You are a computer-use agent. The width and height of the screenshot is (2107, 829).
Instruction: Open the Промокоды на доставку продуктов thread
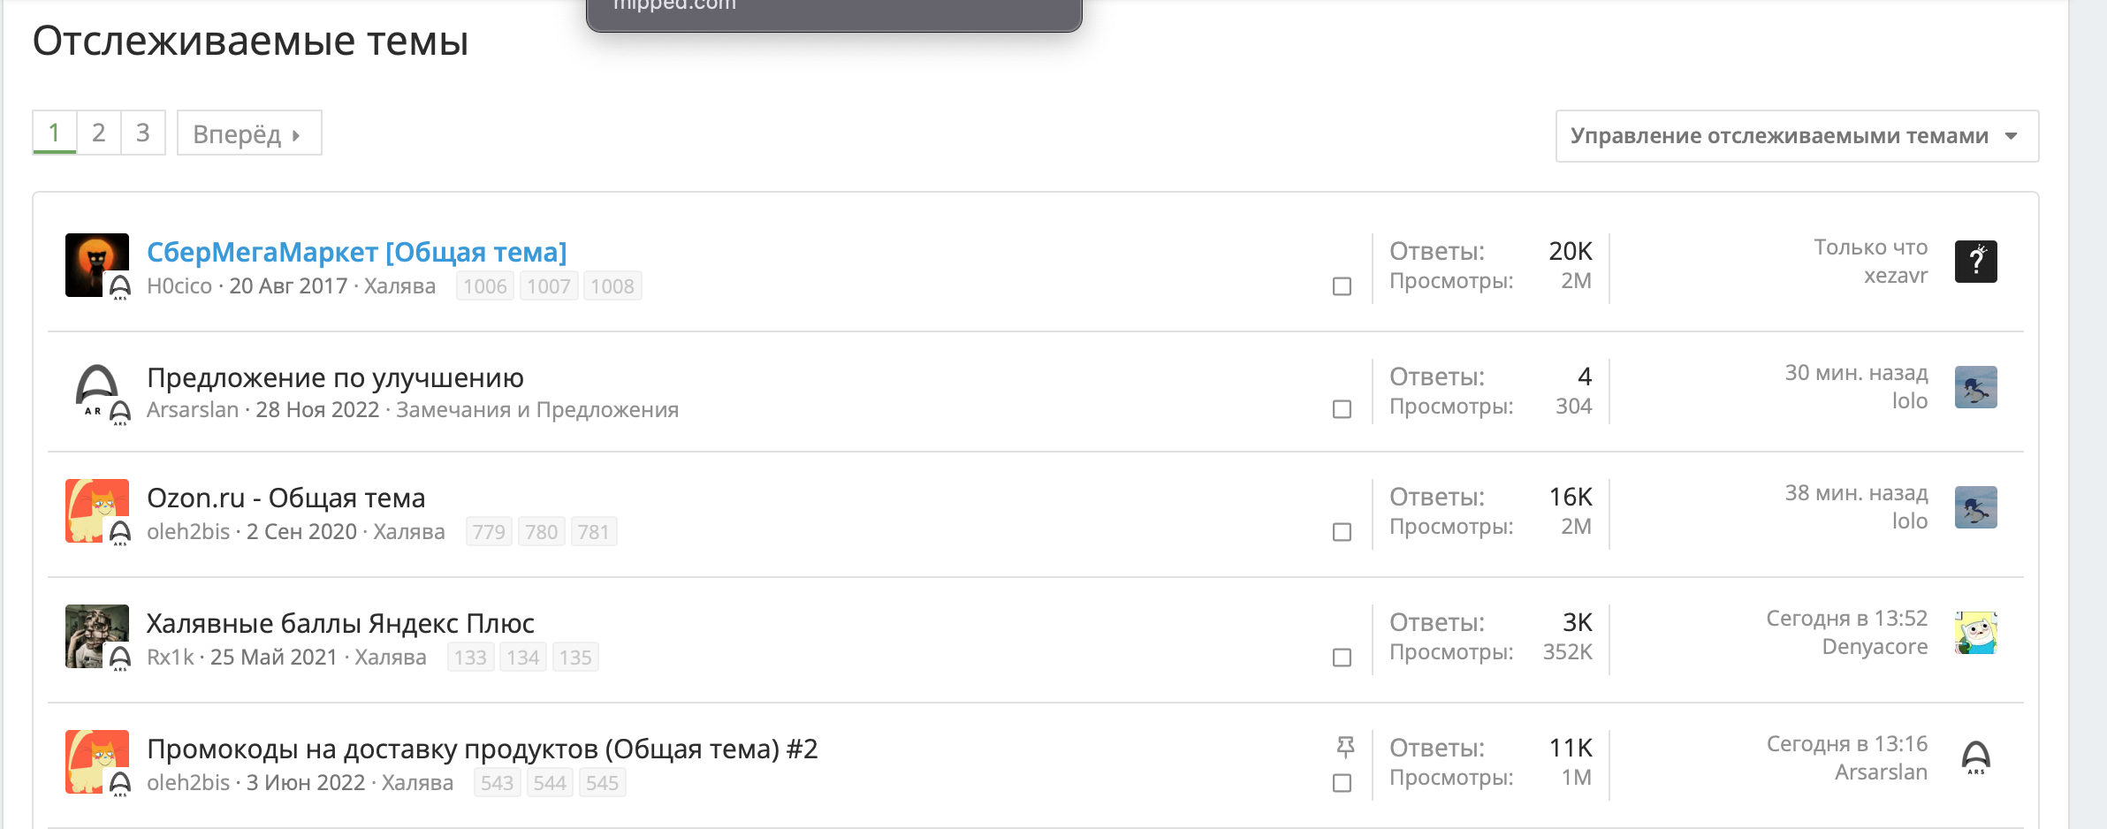click(x=483, y=749)
